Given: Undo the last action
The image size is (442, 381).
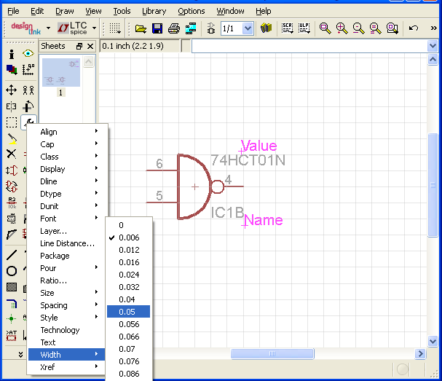Looking at the screenshot, I should (414, 28).
